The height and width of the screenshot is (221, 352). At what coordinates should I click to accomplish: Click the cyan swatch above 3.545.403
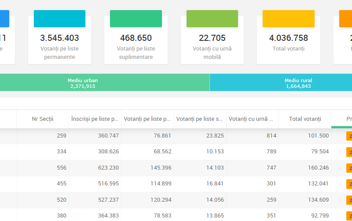pyautogui.click(x=59, y=19)
